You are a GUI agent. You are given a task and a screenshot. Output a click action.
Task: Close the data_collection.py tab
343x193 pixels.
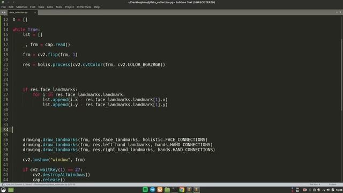pyautogui.click(x=35, y=12)
